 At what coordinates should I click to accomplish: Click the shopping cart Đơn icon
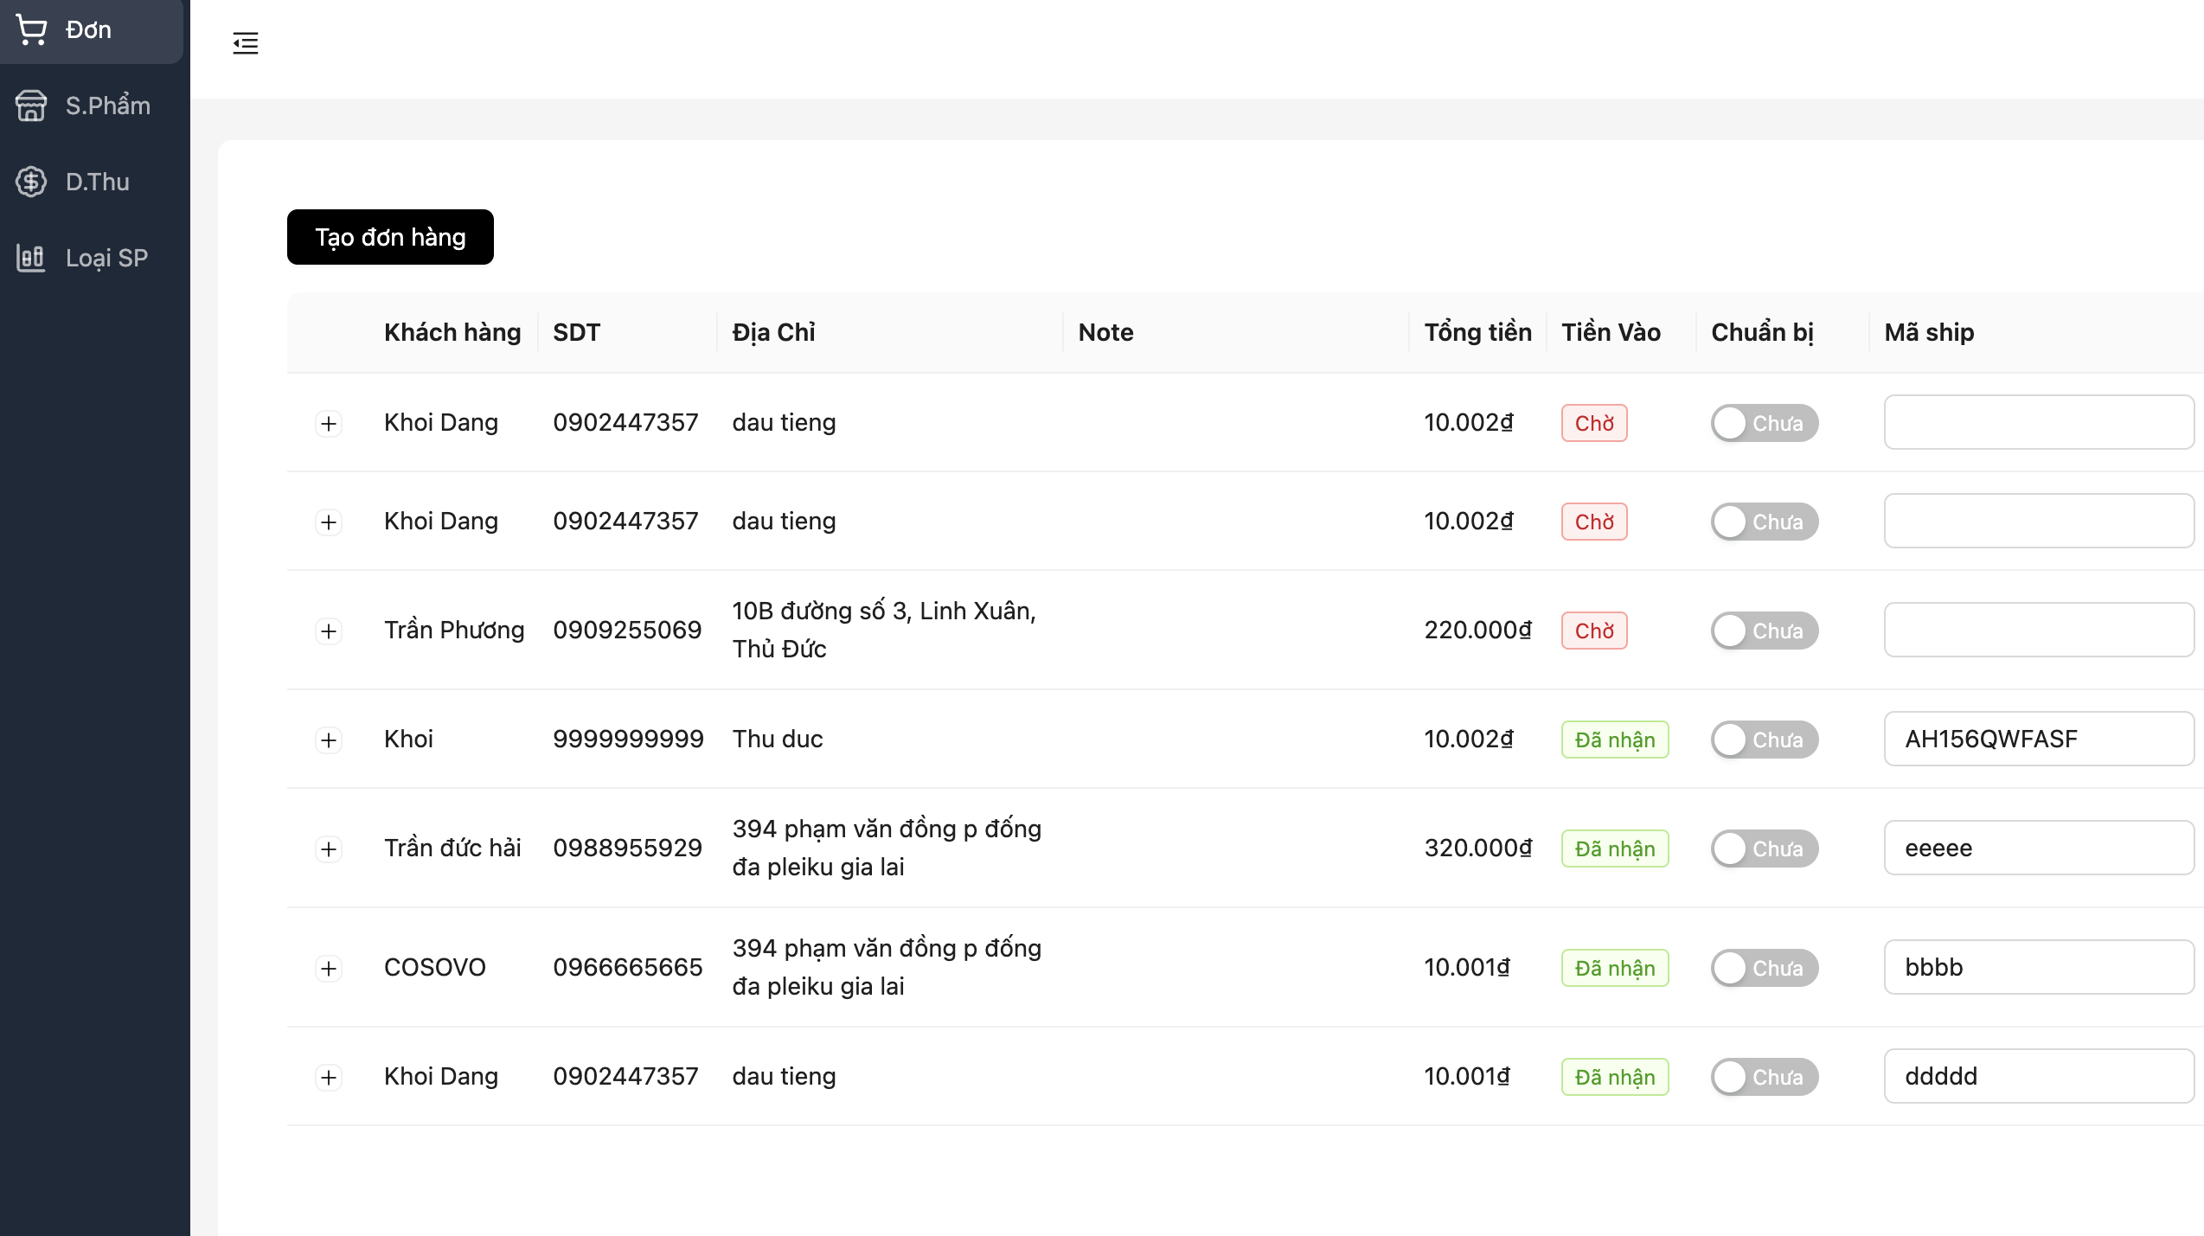(32, 30)
